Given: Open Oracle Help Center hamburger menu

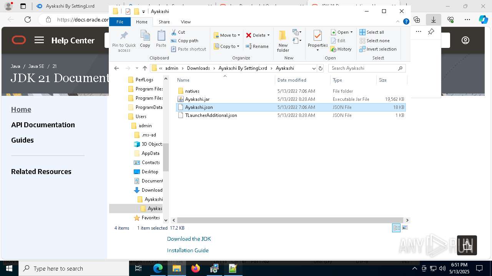Looking at the screenshot, I should [39, 40].
